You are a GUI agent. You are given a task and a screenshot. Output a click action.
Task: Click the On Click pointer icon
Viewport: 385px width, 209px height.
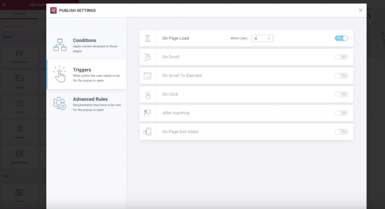[x=147, y=94]
